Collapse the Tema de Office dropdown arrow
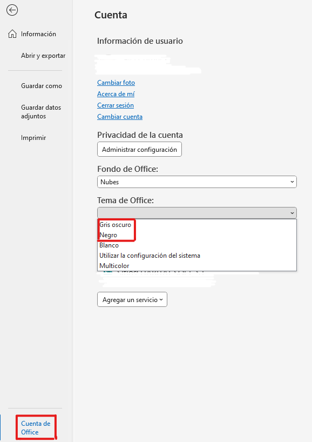 coord(292,213)
